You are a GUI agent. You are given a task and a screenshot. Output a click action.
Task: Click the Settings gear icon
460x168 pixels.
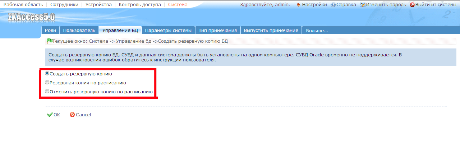[299, 5]
